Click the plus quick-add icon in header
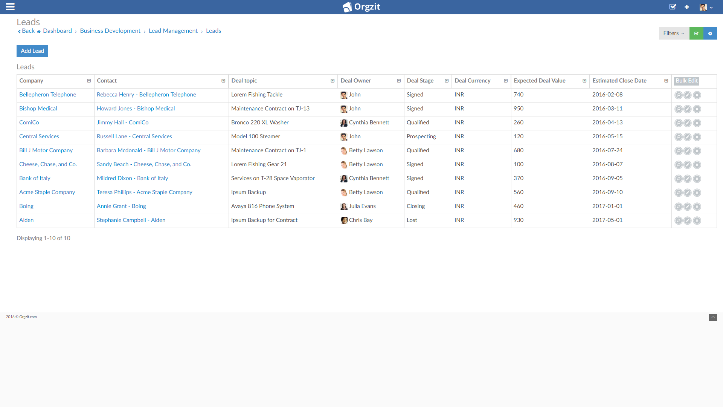The width and height of the screenshot is (723, 407). point(687,7)
